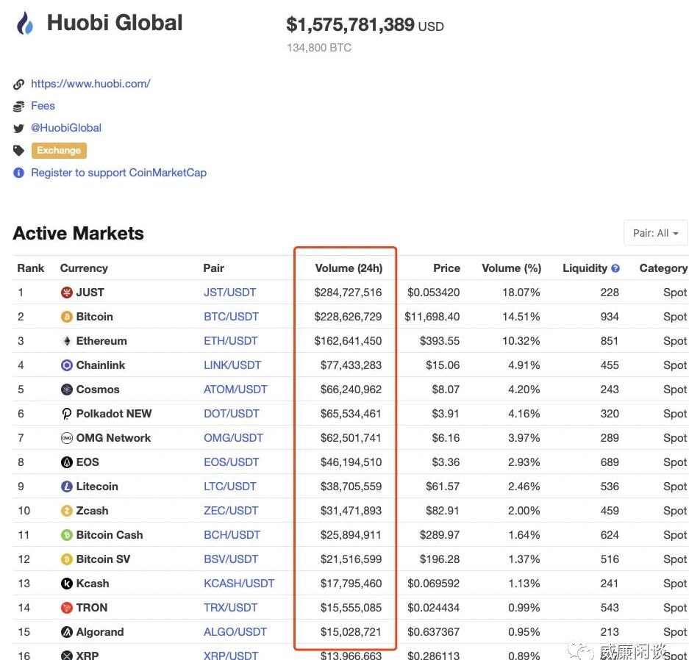Open the EOS/USDT pair link
The width and height of the screenshot is (689, 660).
pyautogui.click(x=231, y=462)
